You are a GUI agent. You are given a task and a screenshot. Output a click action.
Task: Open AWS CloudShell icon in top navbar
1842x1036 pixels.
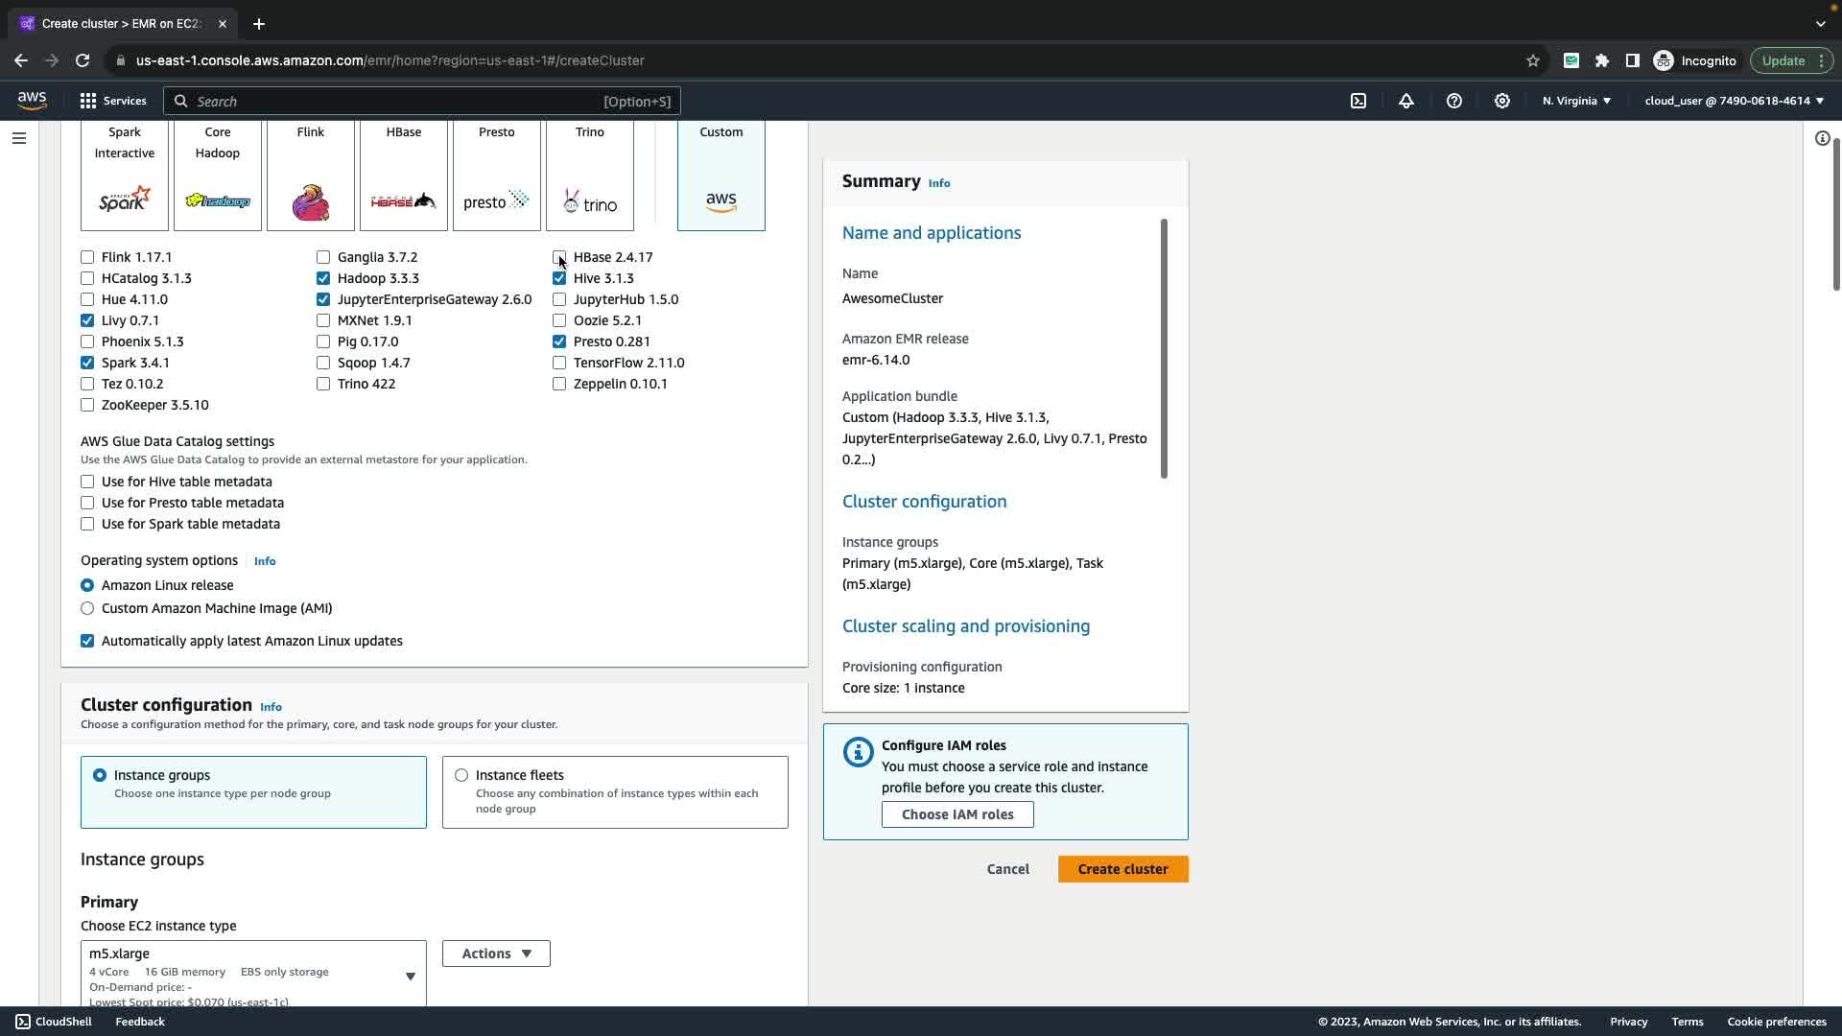click(x=1358, y=101)
